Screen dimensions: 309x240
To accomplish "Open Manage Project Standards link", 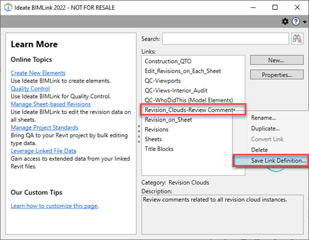I will pyautogui.click(x=44, y=128).
